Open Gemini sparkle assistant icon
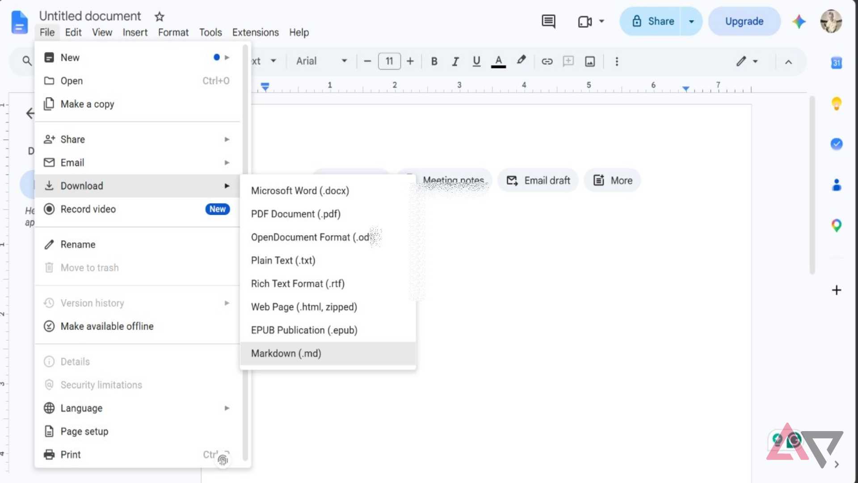Viewport: 858px width, 483px height. (x=799, y=21)
